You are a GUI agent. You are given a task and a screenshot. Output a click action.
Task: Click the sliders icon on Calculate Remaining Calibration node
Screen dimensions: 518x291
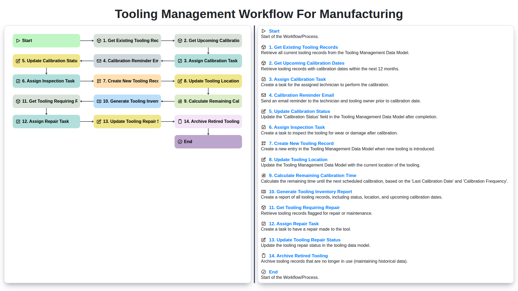click(x=180, y=101)
